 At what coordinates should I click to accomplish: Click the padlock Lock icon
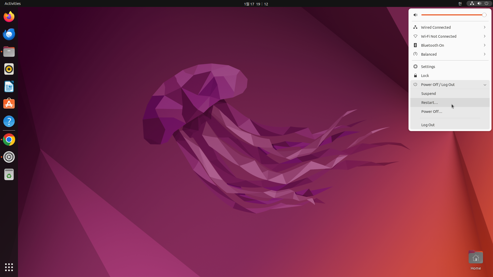415,75
